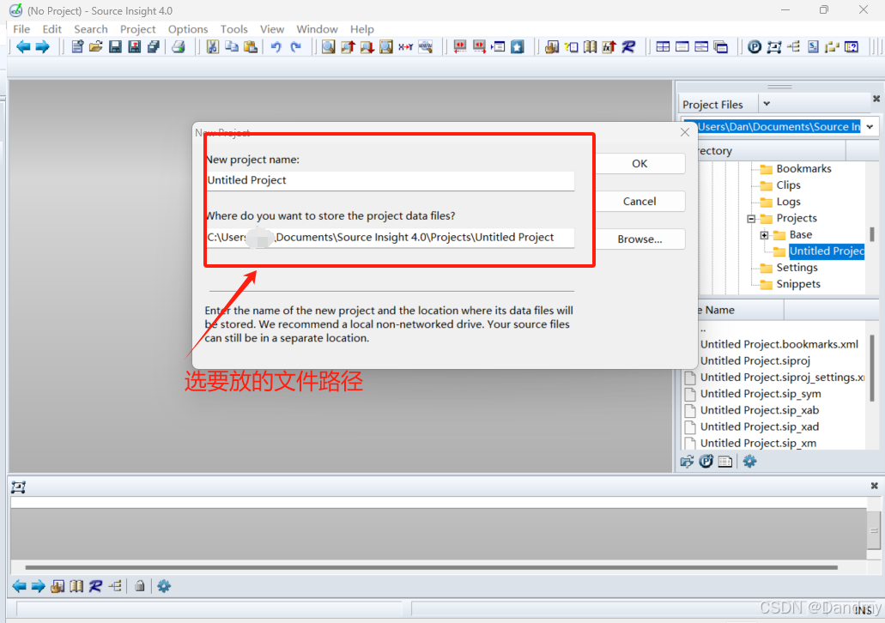Open settings gear under Project Files panel
885x623 pixels.
[749, 462]
